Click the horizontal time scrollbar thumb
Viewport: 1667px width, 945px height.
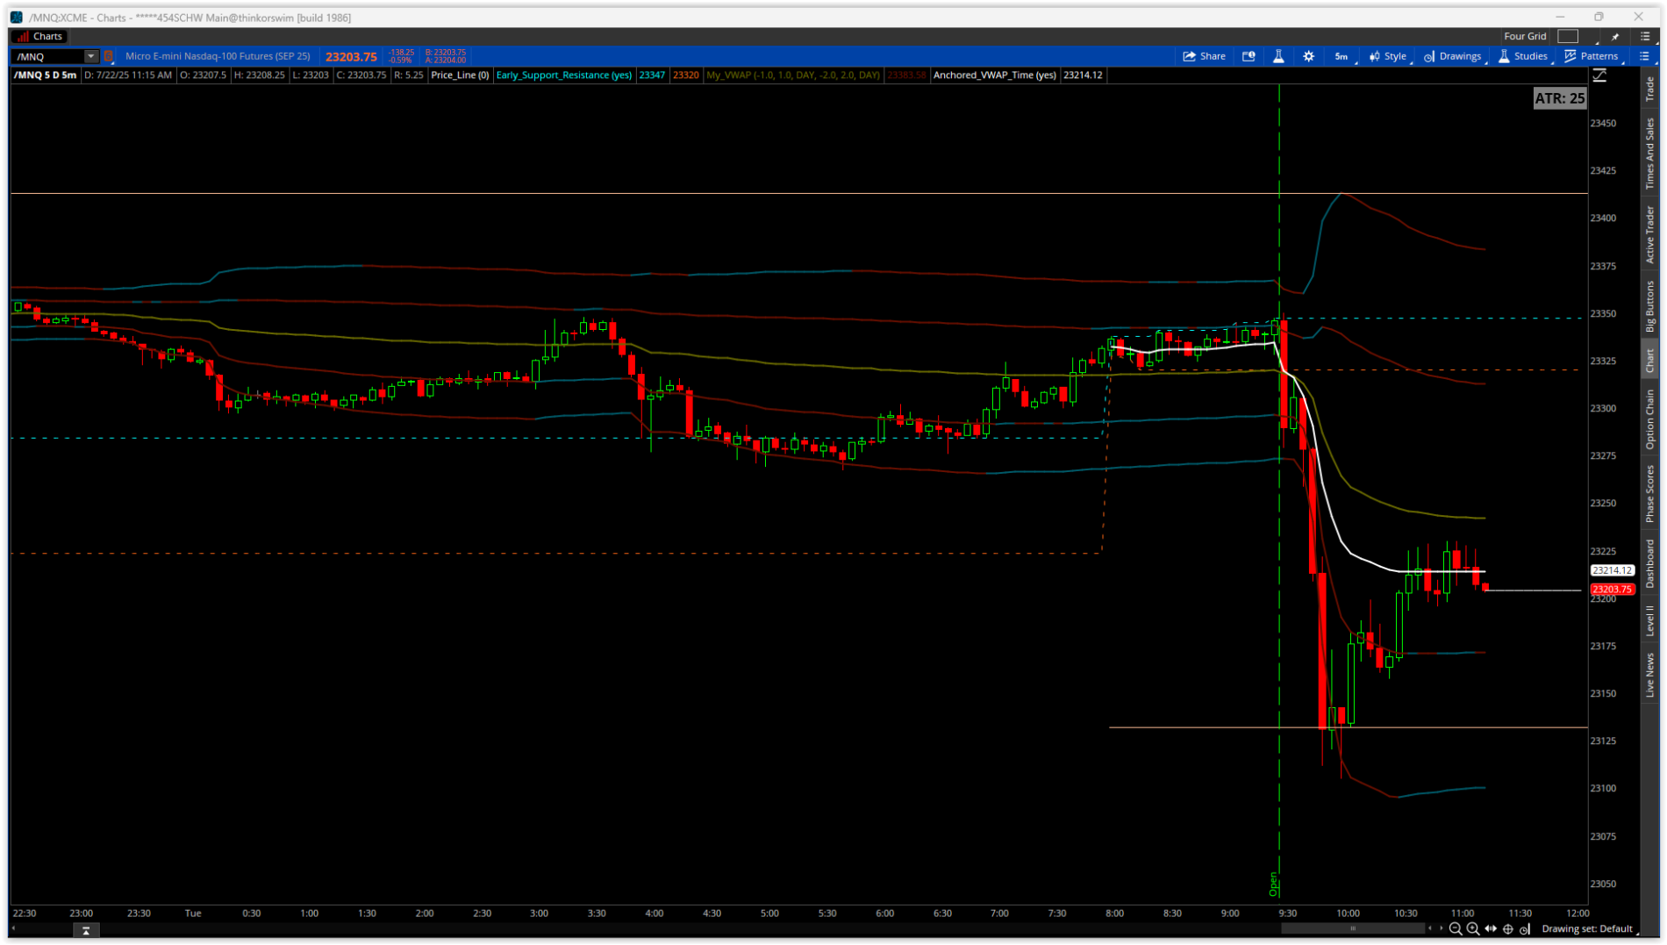1352,928
